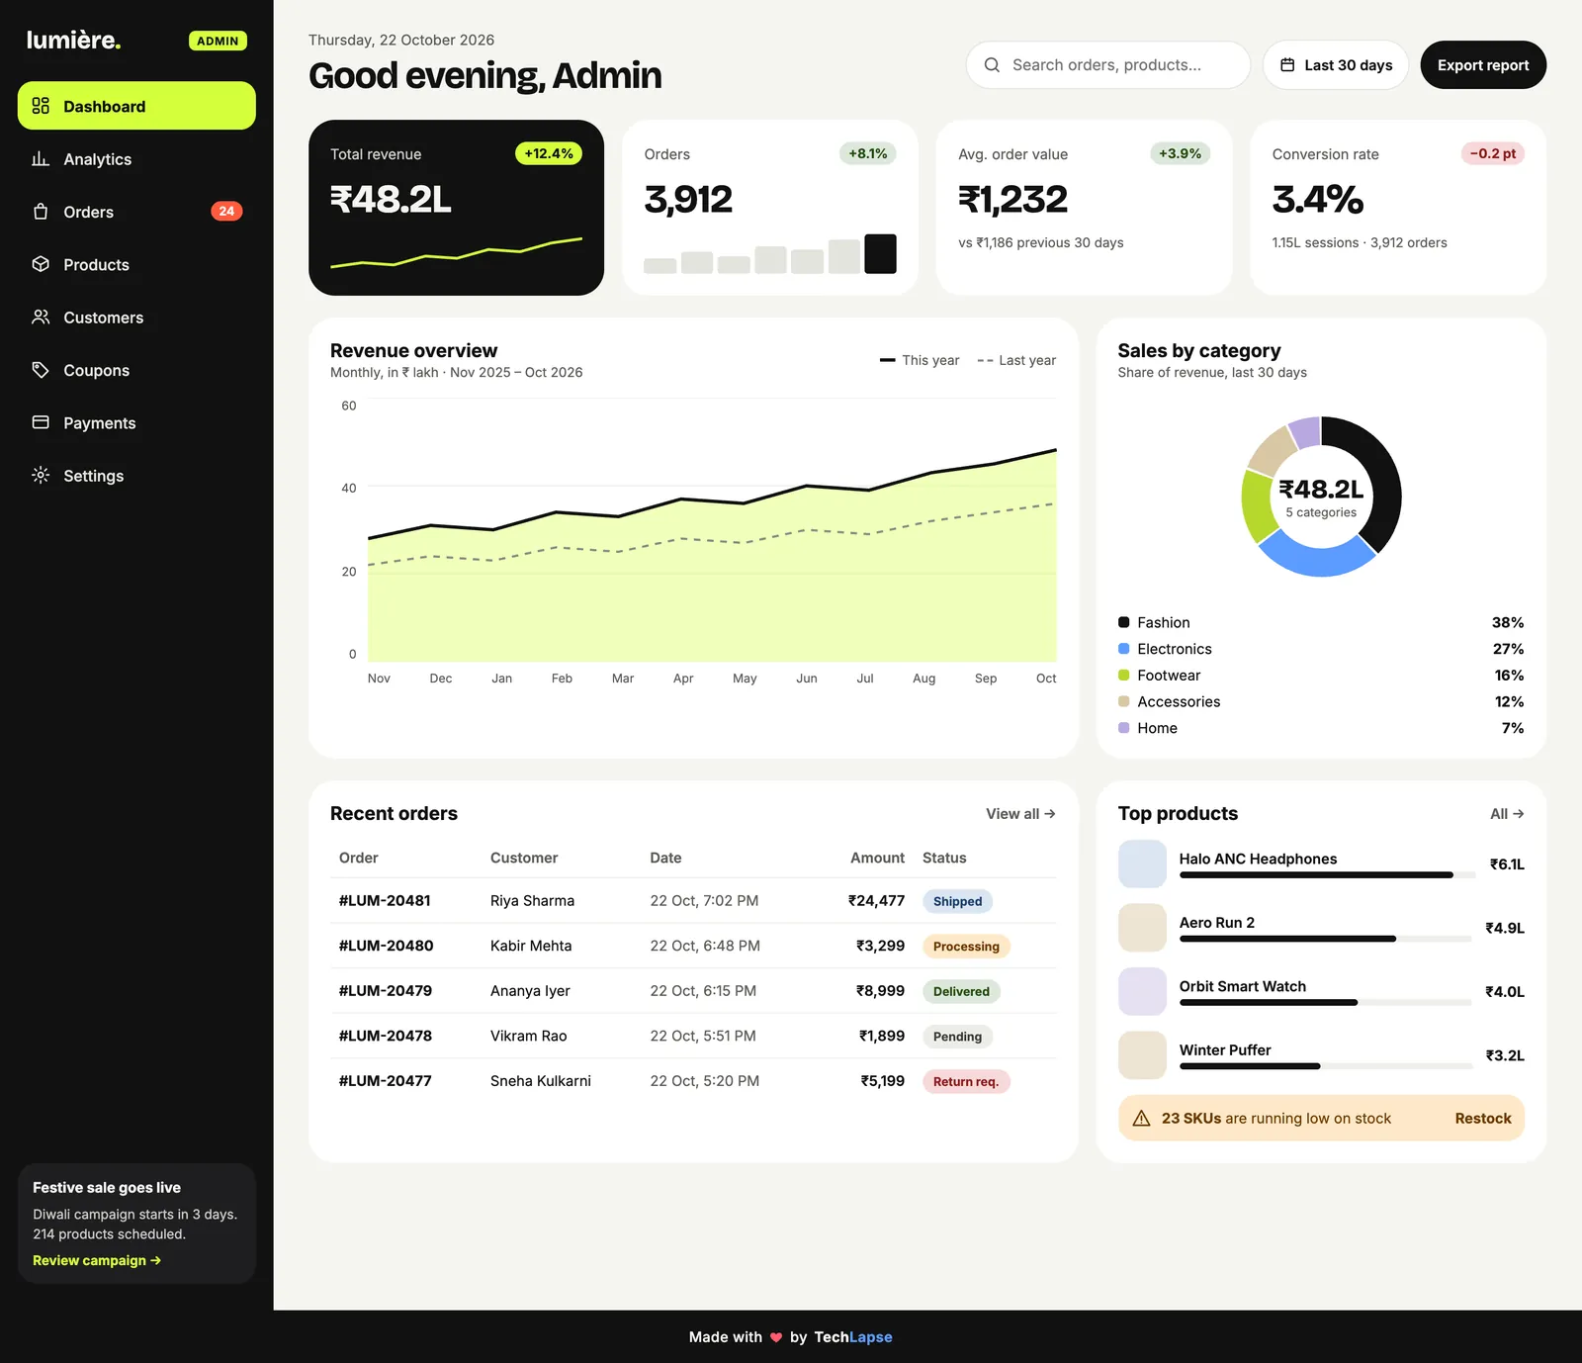
Task: Click the Electronics blue legend swatch
Action: (1123, 649)
